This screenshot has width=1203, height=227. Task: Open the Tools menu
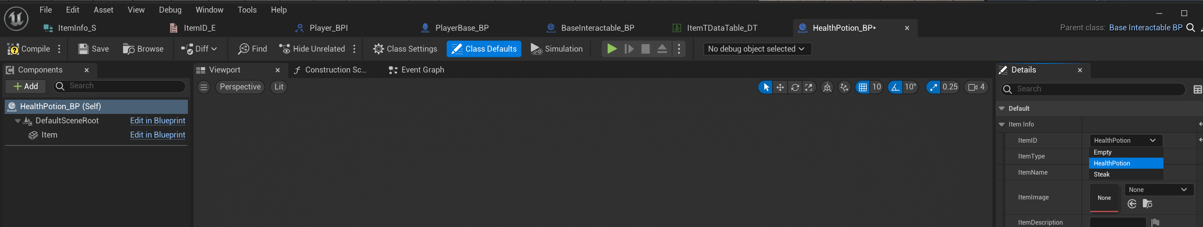246,10
